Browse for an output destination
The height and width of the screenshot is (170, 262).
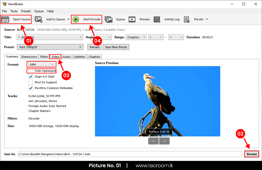(251, 154)
